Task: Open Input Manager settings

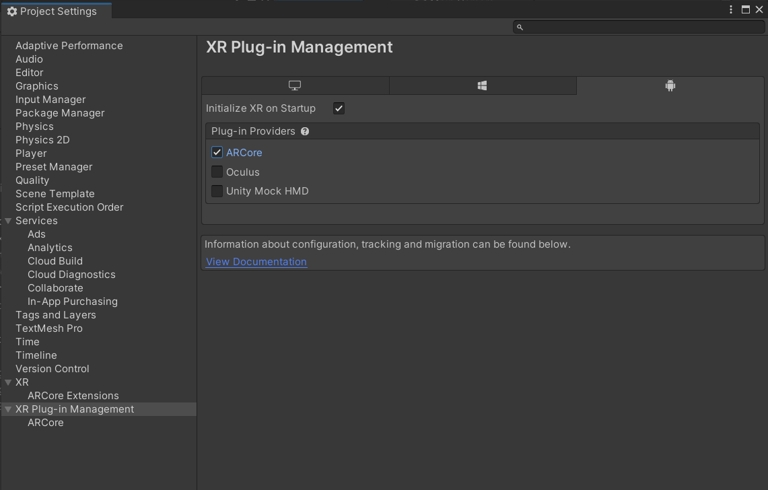Action: tap(50, 100)
